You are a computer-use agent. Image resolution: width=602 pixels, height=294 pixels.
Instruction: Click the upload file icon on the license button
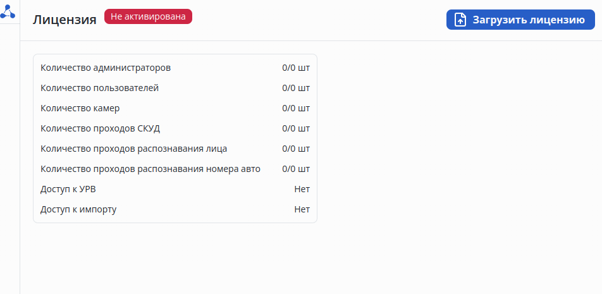tap(460, 20)
